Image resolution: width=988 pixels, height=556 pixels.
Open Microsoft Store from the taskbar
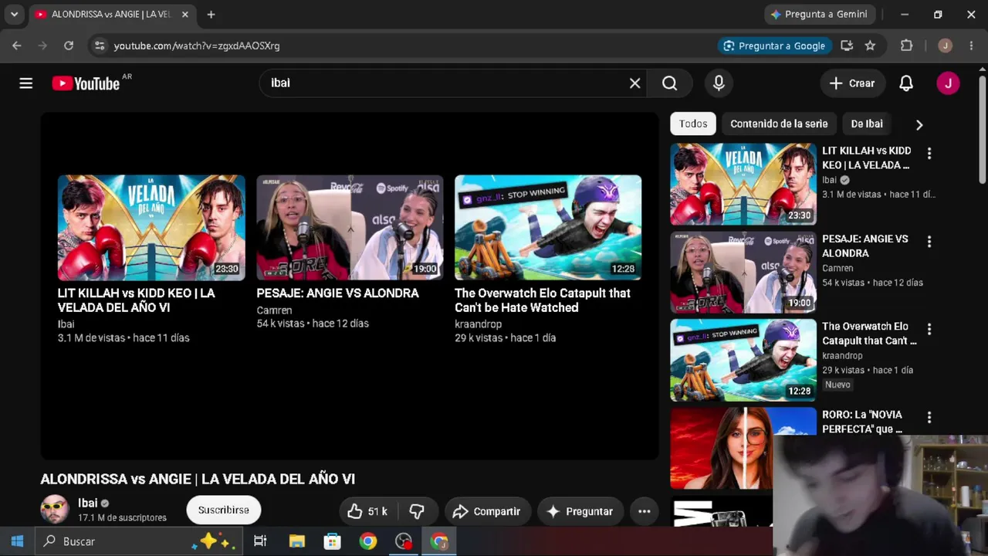[332, 541]
